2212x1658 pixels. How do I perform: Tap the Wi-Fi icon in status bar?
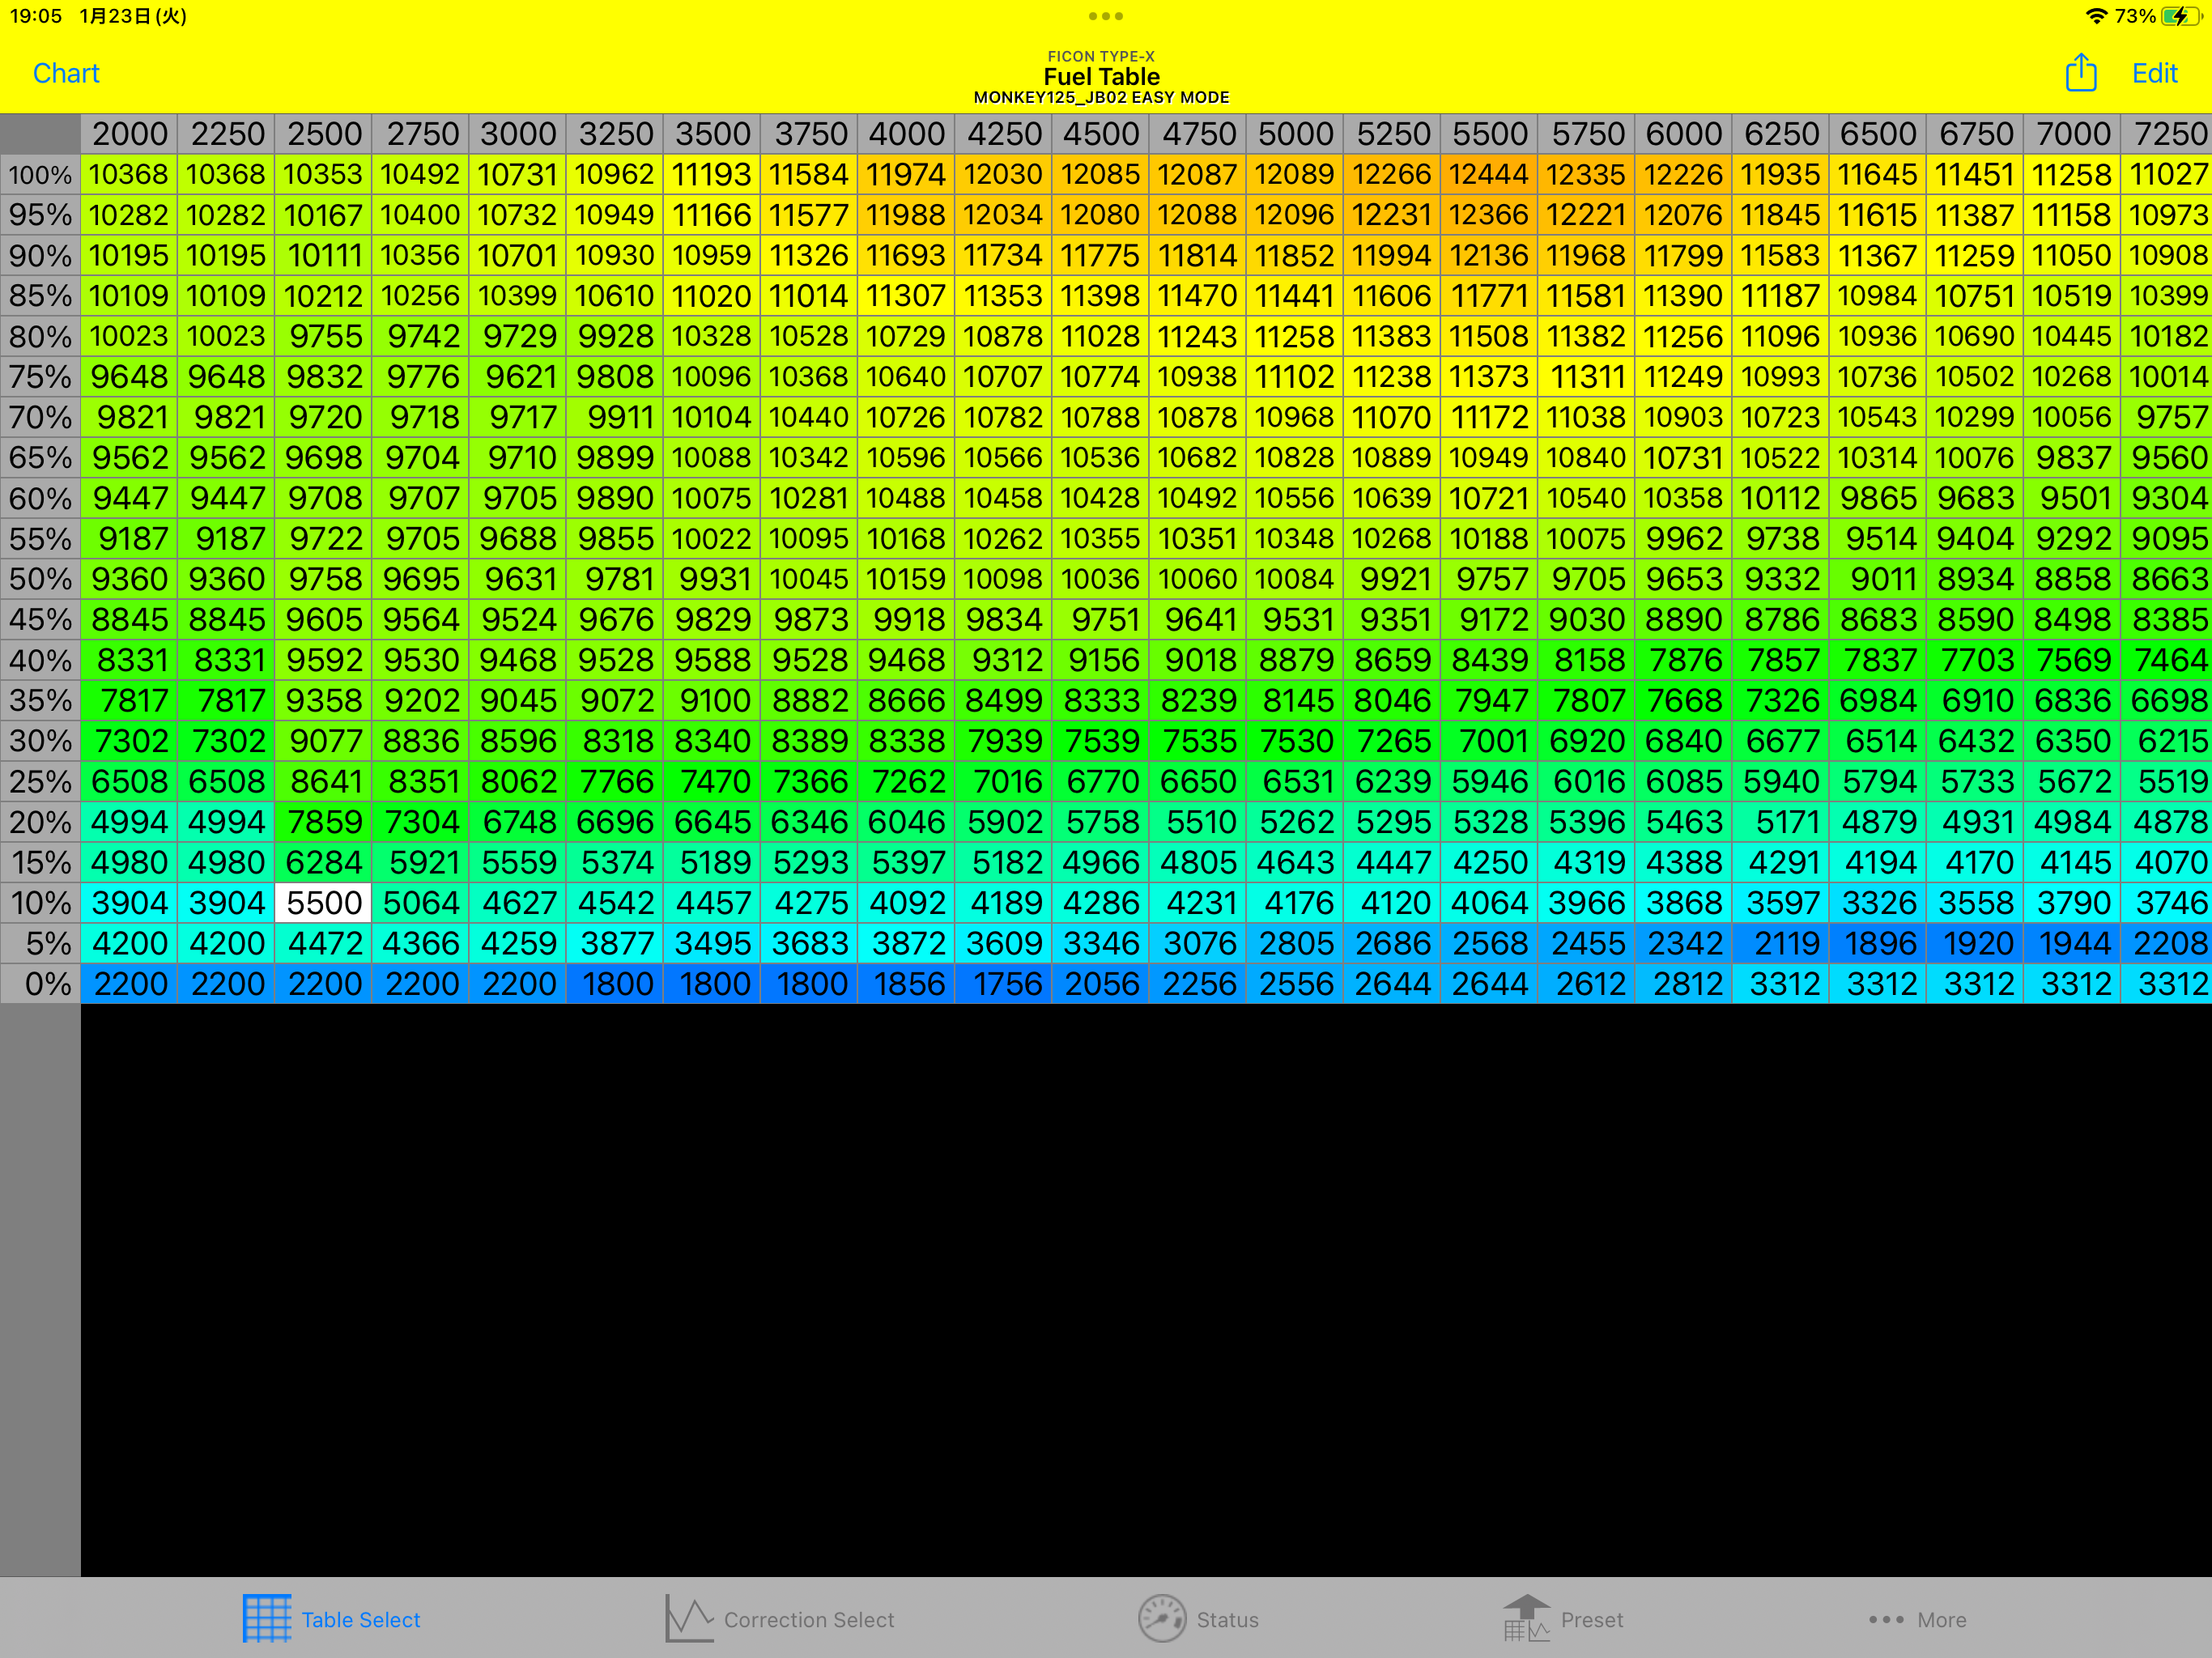2096,16
